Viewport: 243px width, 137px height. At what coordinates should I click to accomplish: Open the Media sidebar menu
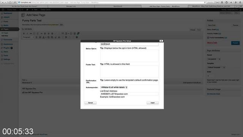6,25
